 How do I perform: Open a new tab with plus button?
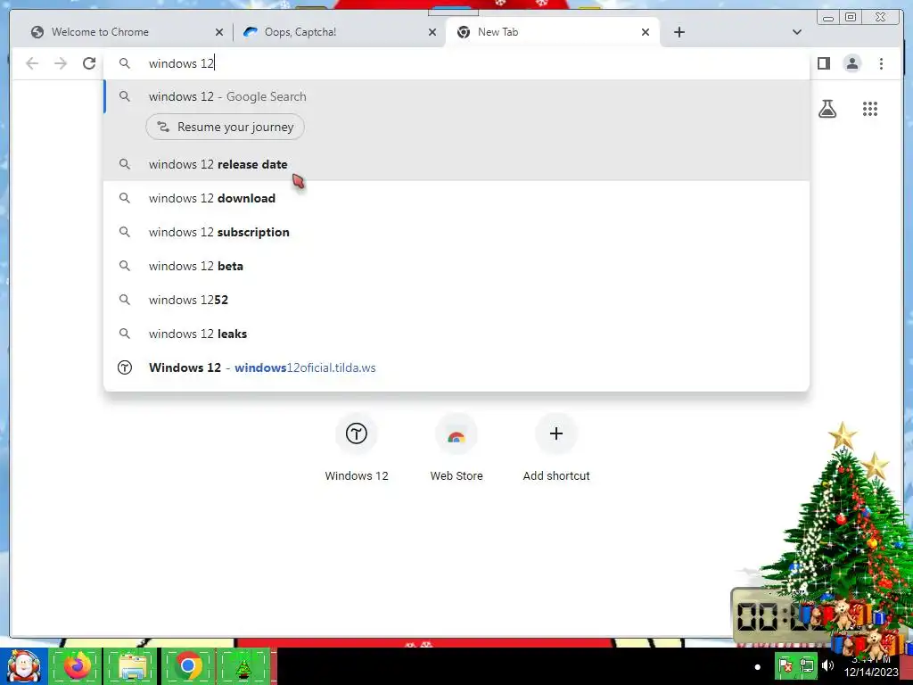(x=679, y=32)
